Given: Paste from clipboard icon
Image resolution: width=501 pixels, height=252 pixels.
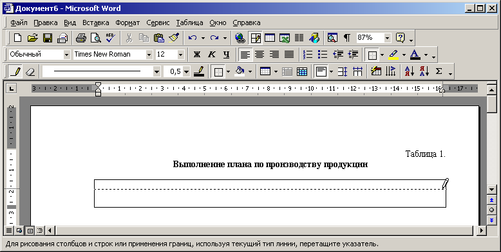Looking at the screenshot, I should point(159,38).
